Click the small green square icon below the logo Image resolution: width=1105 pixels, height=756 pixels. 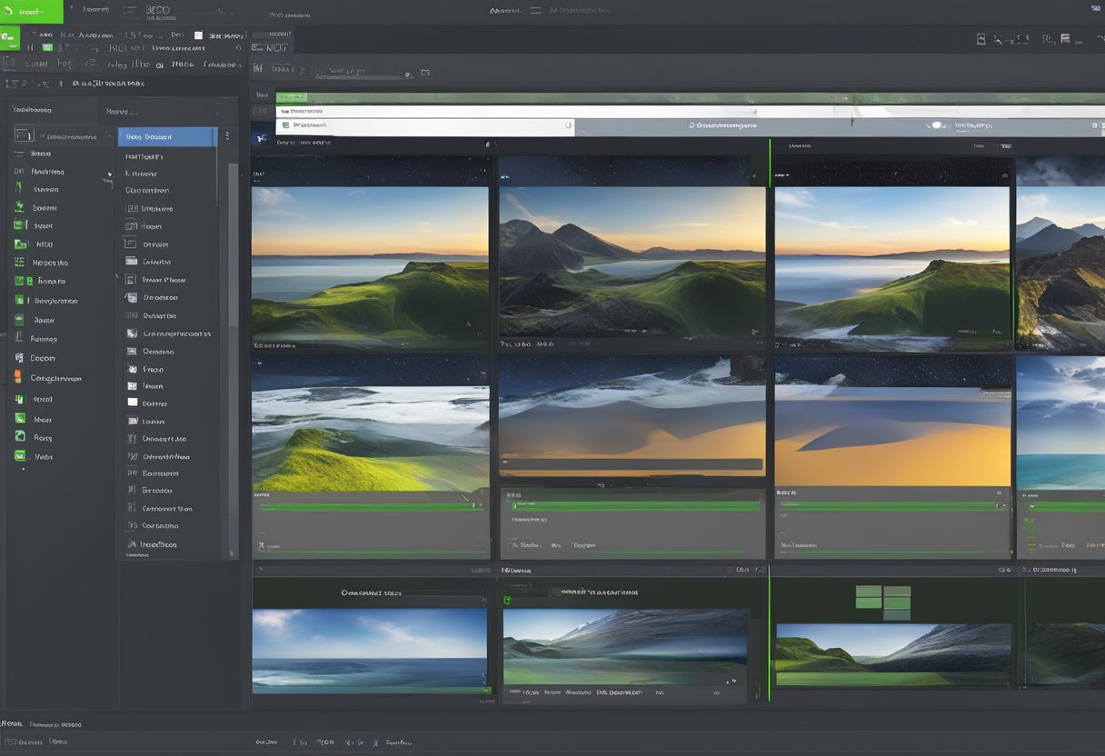10,38
